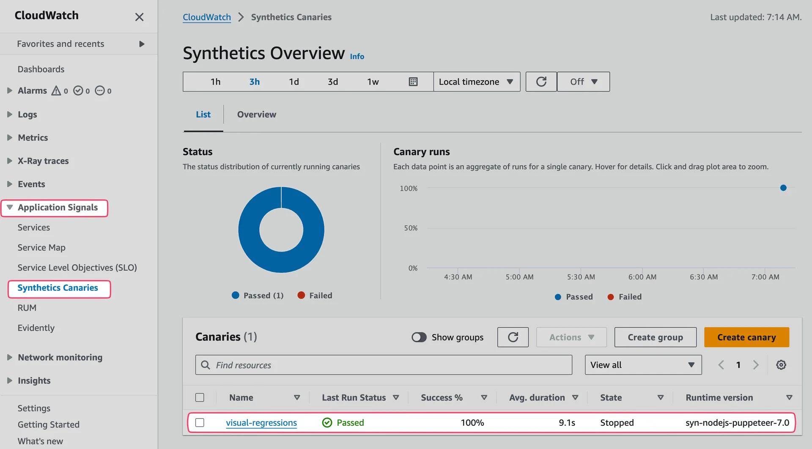Open the Canaries table preferences gear

781,364
